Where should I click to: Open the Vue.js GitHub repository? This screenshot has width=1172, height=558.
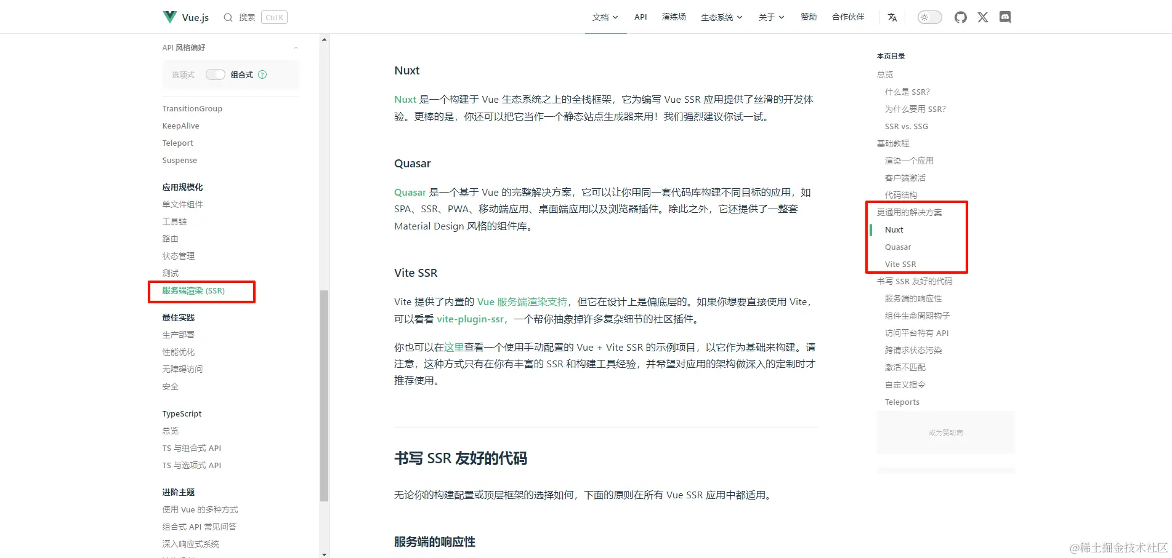pyautogui.click(x=960, y=17)
